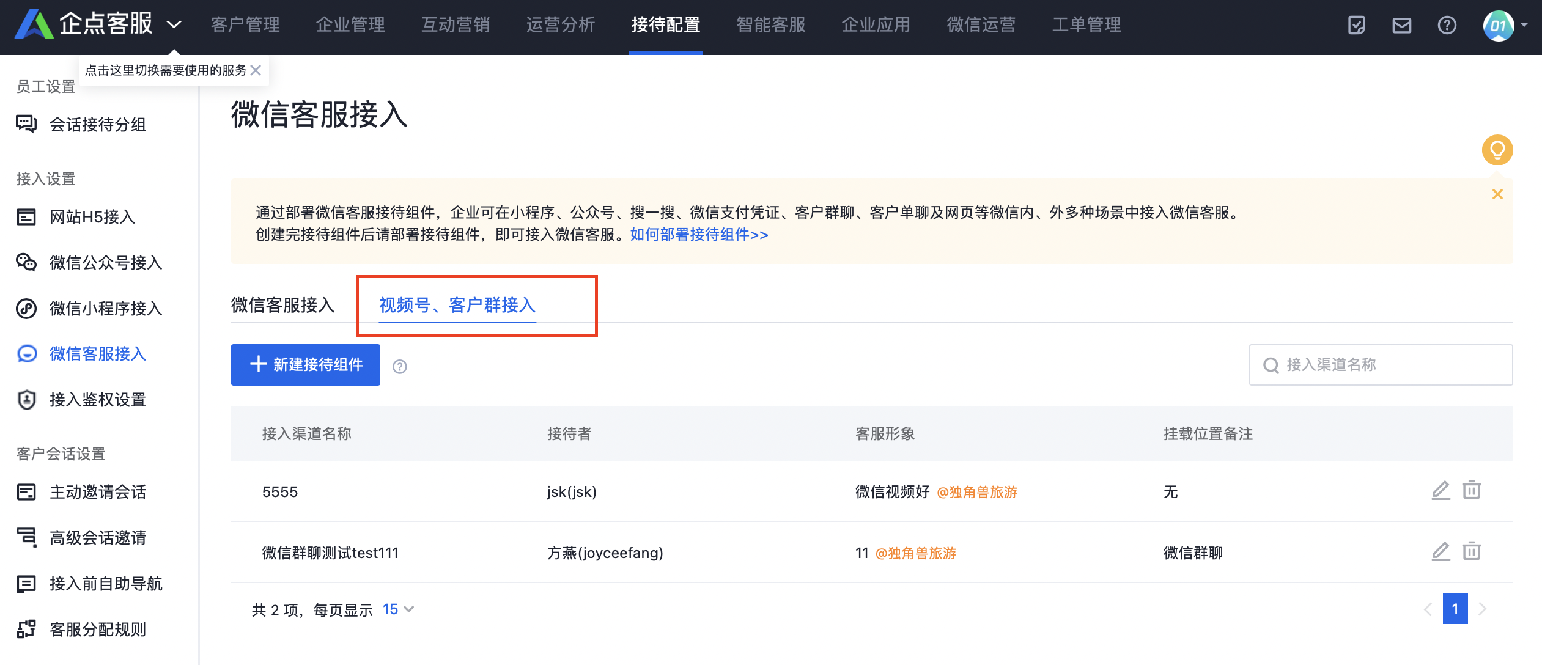Open the 客户管理 menu
The image size is (1542, 665).
click(x=245, y=25)
